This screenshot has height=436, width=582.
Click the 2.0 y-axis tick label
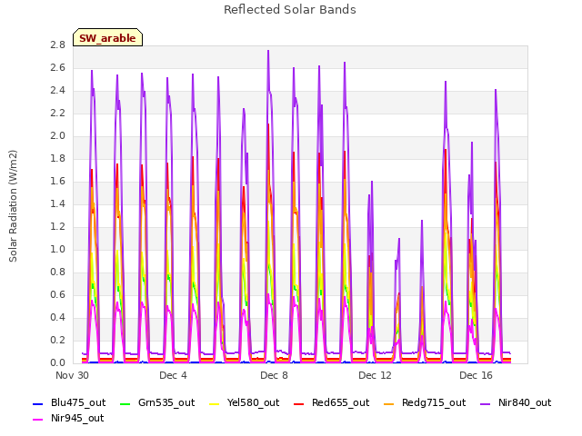(x=57, y=135)
